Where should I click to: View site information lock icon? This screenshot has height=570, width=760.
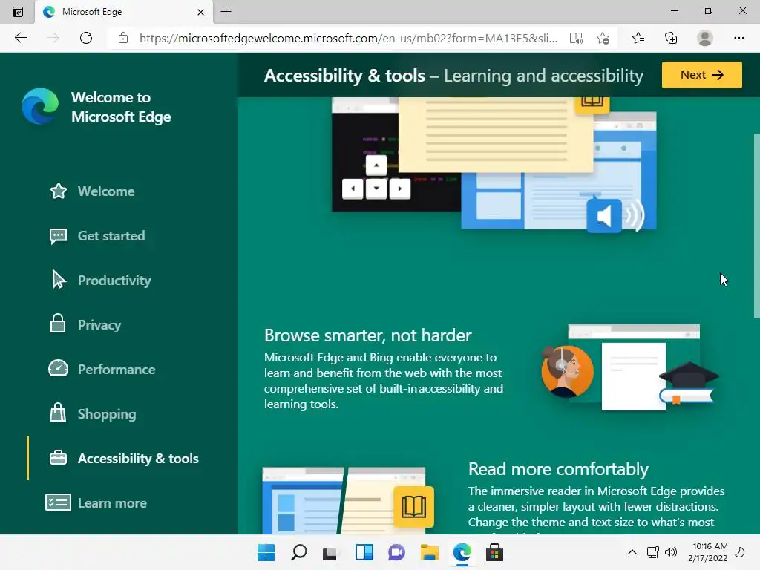(123, 38)
